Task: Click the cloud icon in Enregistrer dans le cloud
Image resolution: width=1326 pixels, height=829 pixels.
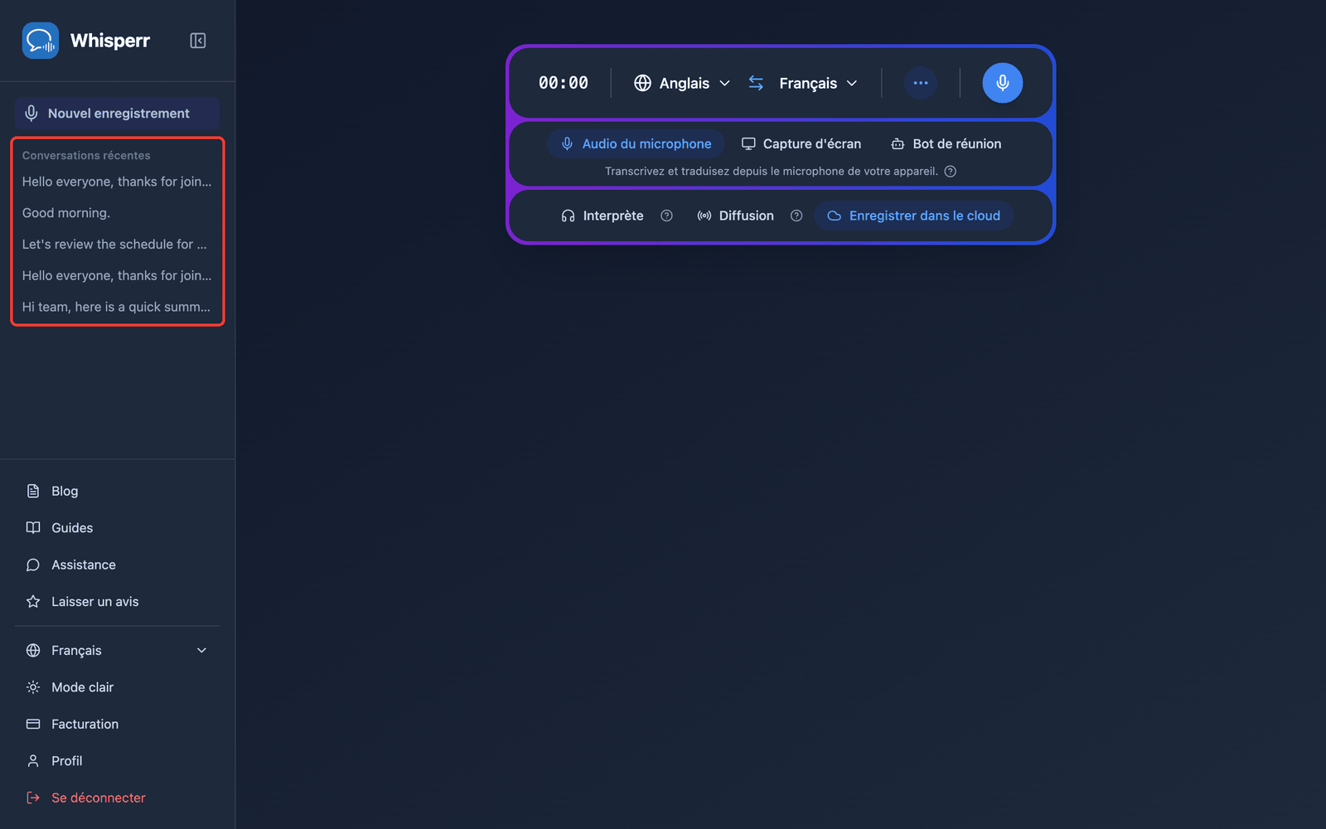Action: coord(835,216)
